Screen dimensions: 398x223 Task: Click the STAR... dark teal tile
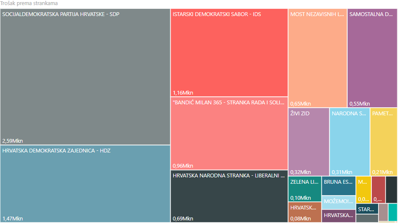pyautogui.click(x=367, y=209)
